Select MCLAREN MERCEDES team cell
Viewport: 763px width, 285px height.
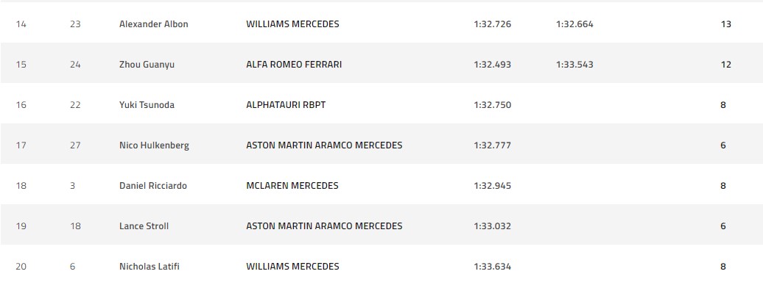point(292,185)
